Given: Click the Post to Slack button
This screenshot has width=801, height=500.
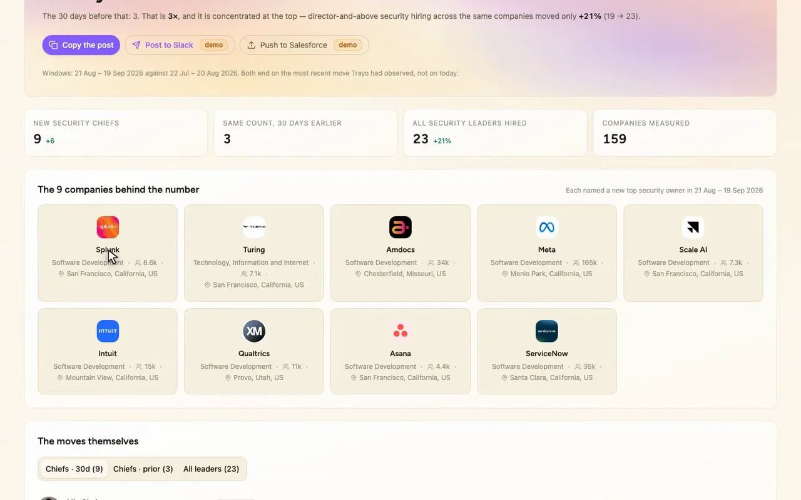Looking at the screenshot, I should click(180, 45).
